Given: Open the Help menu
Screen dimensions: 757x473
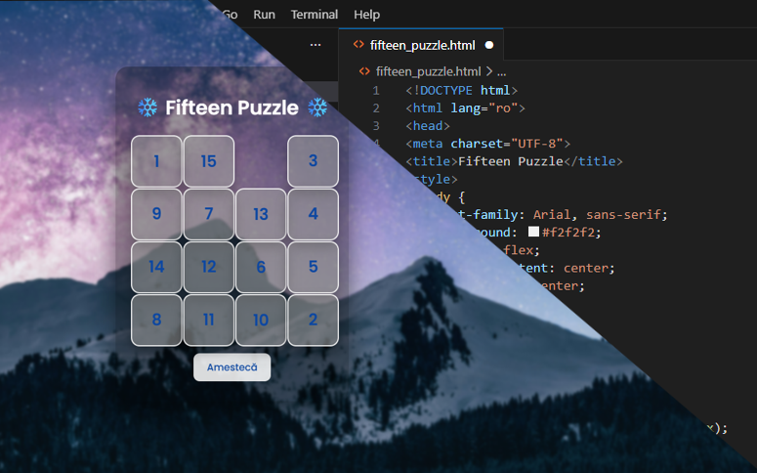Looking at the screenshot, I should 367,15.
